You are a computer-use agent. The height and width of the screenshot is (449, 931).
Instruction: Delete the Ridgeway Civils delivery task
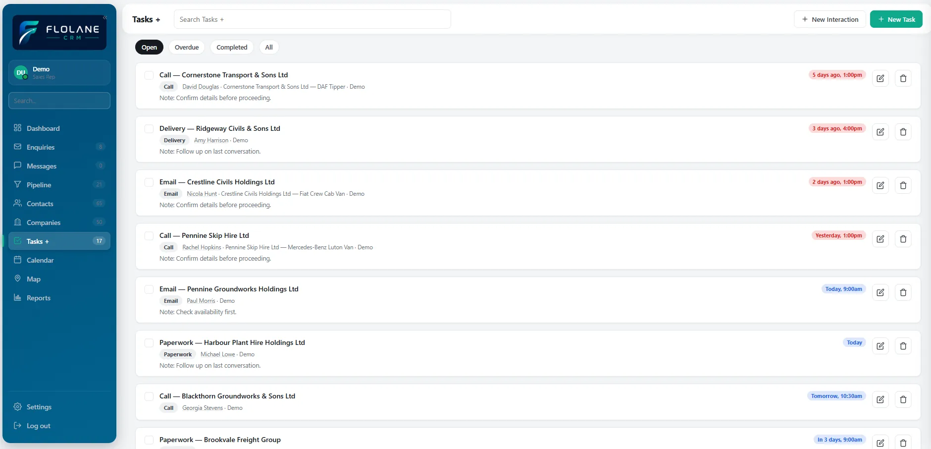[903, 132]
